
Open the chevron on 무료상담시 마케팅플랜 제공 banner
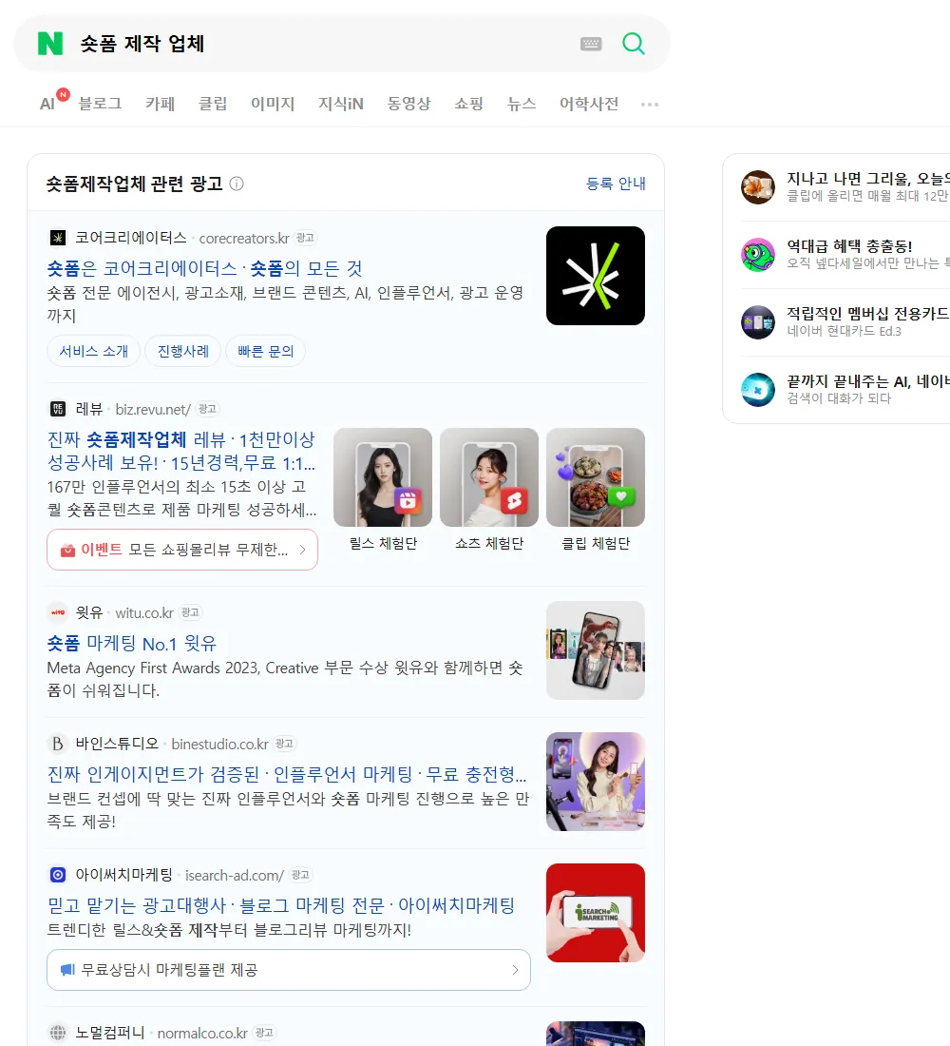point(515,970)
